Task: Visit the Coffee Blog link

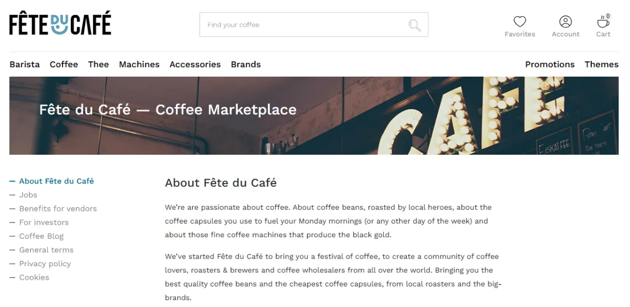Action: 41,236
